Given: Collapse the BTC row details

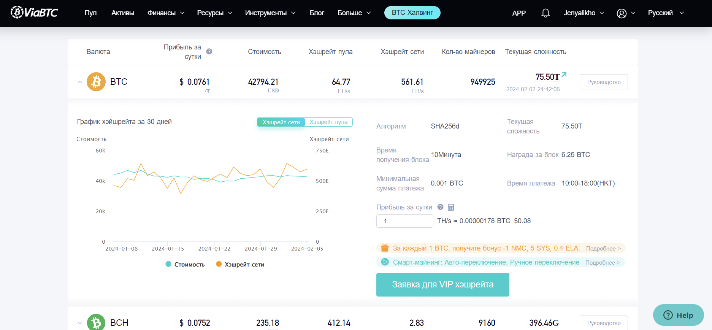Looking at the screenshot, I should point(80,82).
